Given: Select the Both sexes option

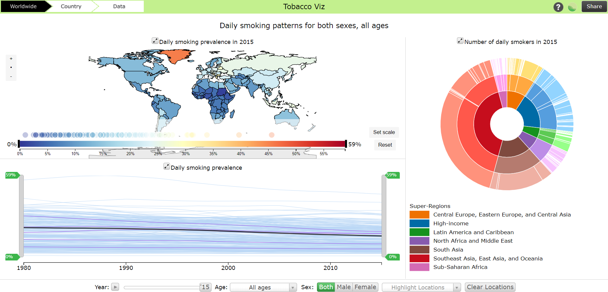Looking at the screenshot, I should [326, 287].
